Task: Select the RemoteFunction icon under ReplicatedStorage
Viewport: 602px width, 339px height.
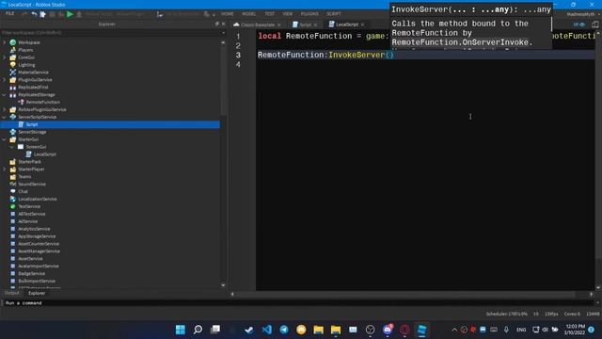Action: [21, 102]
